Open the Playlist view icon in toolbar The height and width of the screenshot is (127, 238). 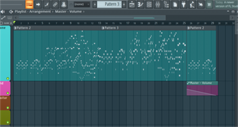point(132,4)
